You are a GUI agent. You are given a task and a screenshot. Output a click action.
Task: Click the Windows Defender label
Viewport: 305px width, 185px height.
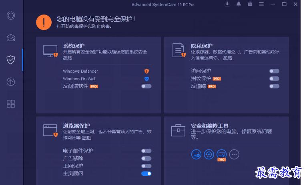[x=80, y=71]
